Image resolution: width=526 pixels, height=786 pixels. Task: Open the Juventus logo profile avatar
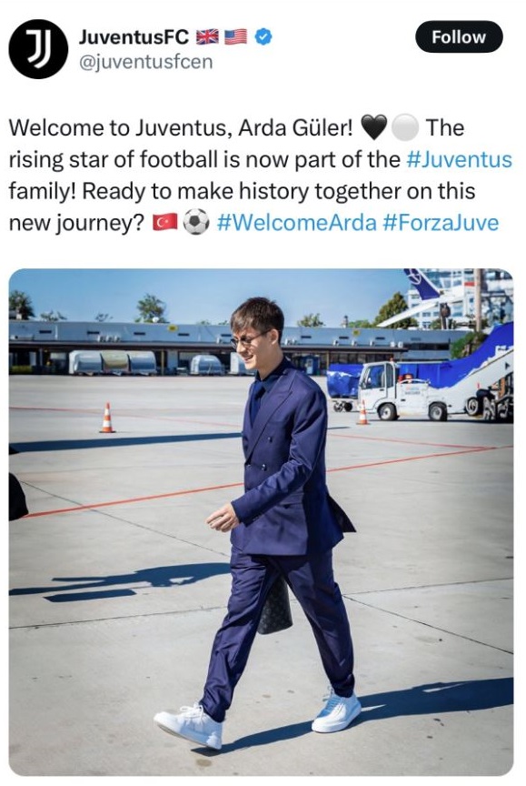tap(38, 49)
